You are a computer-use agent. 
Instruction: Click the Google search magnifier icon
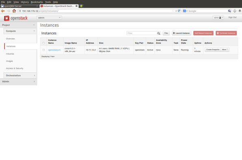tap(229, 11)
